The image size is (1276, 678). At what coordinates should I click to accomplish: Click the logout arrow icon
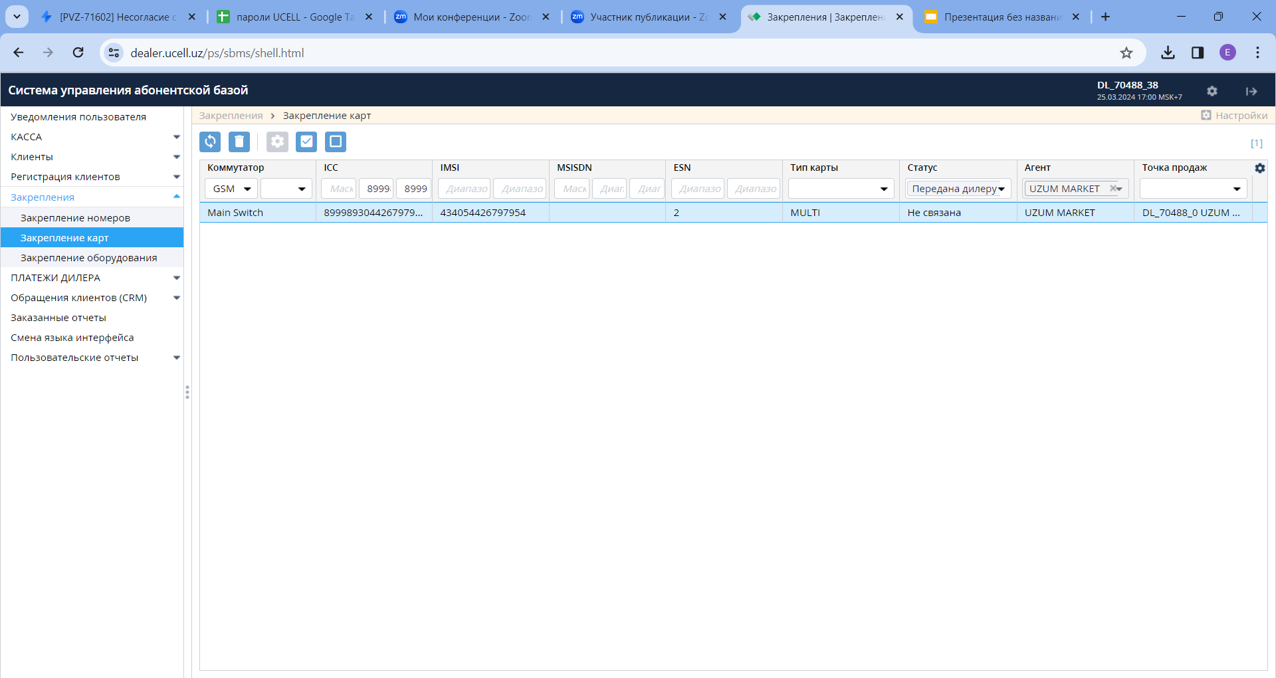point(1251,91)
